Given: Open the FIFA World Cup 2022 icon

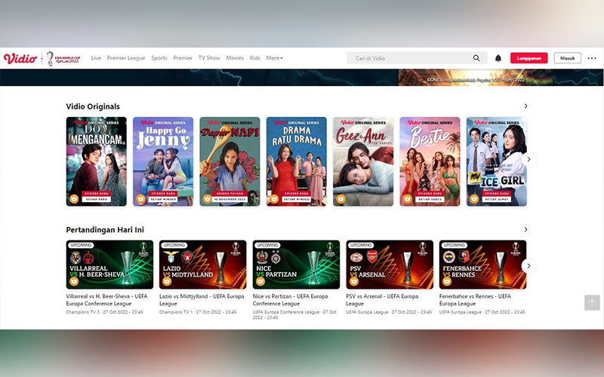Looking at the screenshot, I should click(60, 58).
